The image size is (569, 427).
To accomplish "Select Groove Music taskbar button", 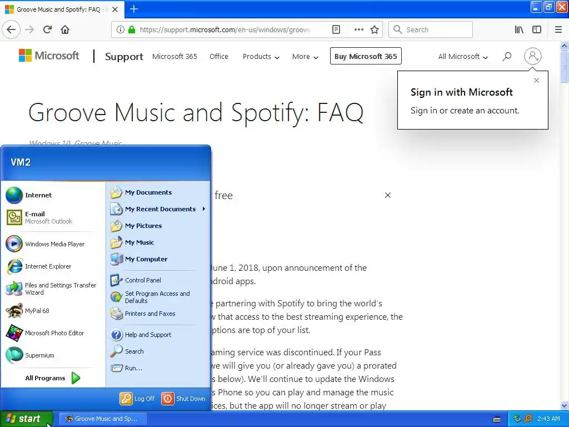I will point(103,419).
